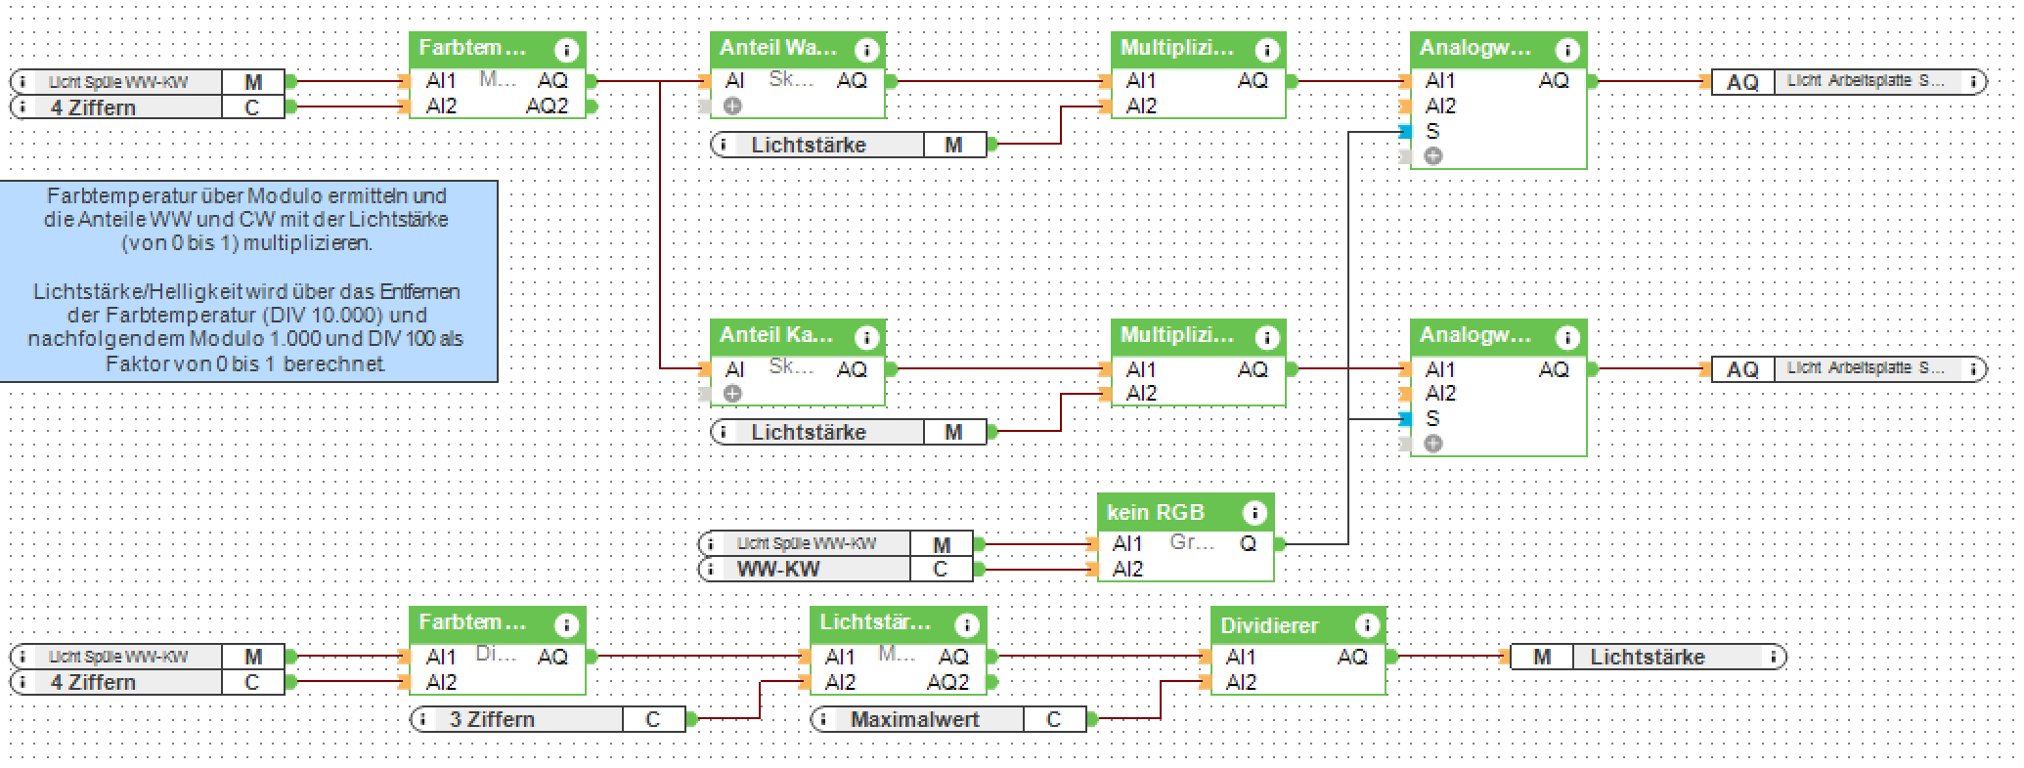Viewport: 2024px width, 768px height.
Task: Click the Lichtstärke output label after Dividierer
Action: click(x=1647, y=658)
